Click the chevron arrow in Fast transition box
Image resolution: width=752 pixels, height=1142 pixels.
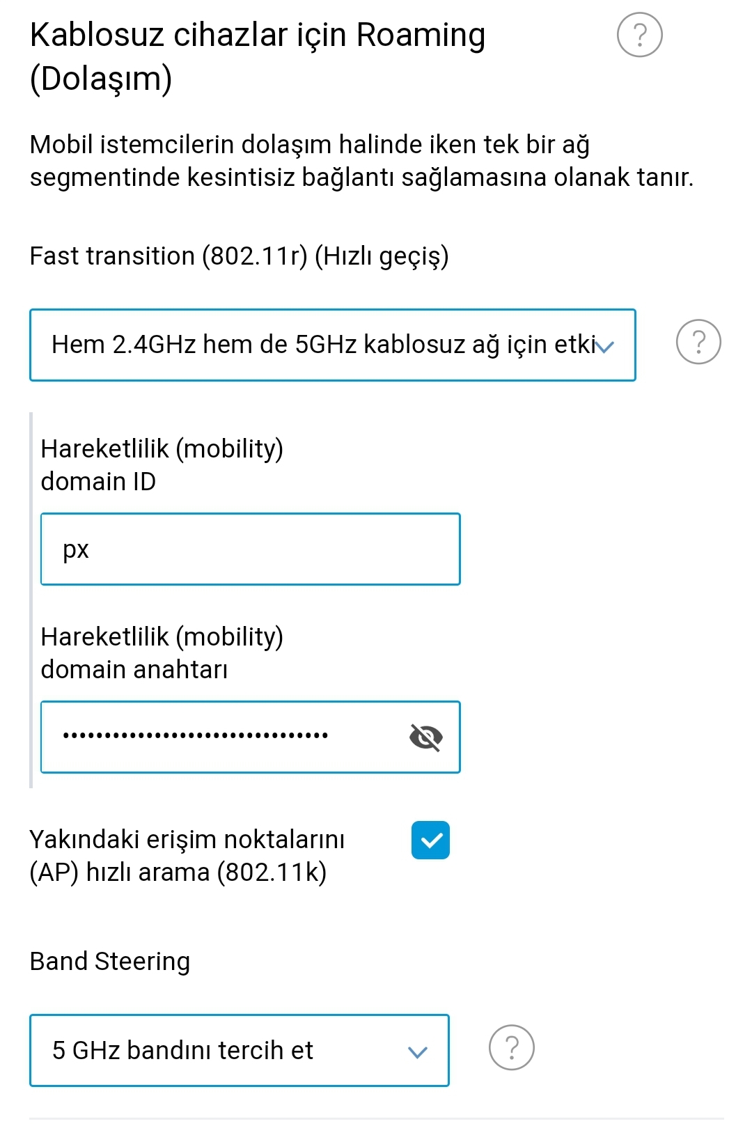coord(605,347)
